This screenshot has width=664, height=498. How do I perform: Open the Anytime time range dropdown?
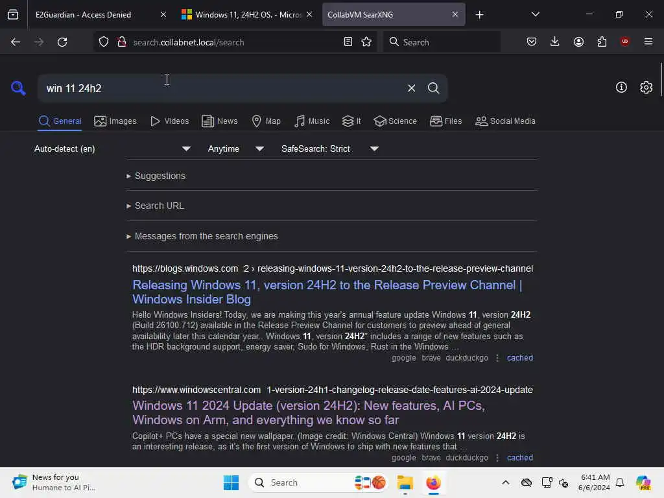(x=236, y=148)
